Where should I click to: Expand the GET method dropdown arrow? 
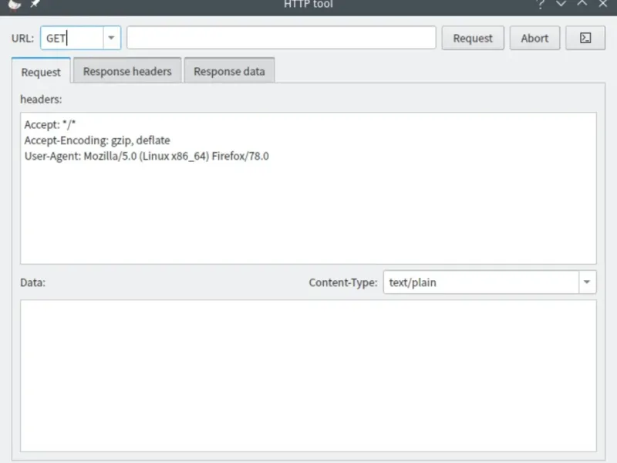111,38
